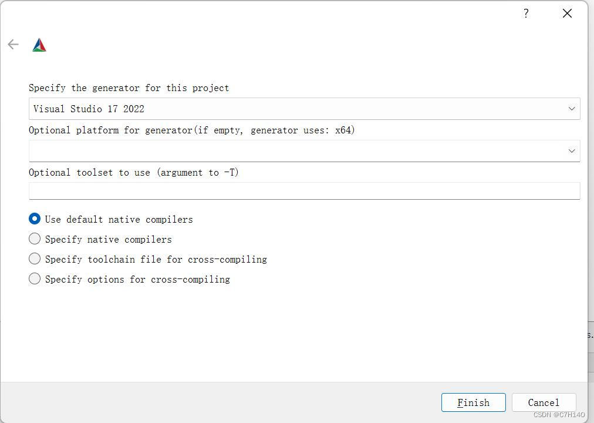
Task: Click the back arrow to return
Action: point(13,44)
